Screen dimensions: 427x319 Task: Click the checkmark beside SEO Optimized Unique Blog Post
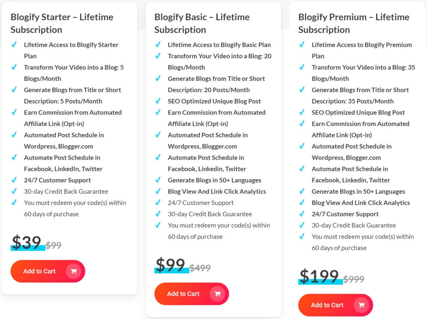click(158, 101)
